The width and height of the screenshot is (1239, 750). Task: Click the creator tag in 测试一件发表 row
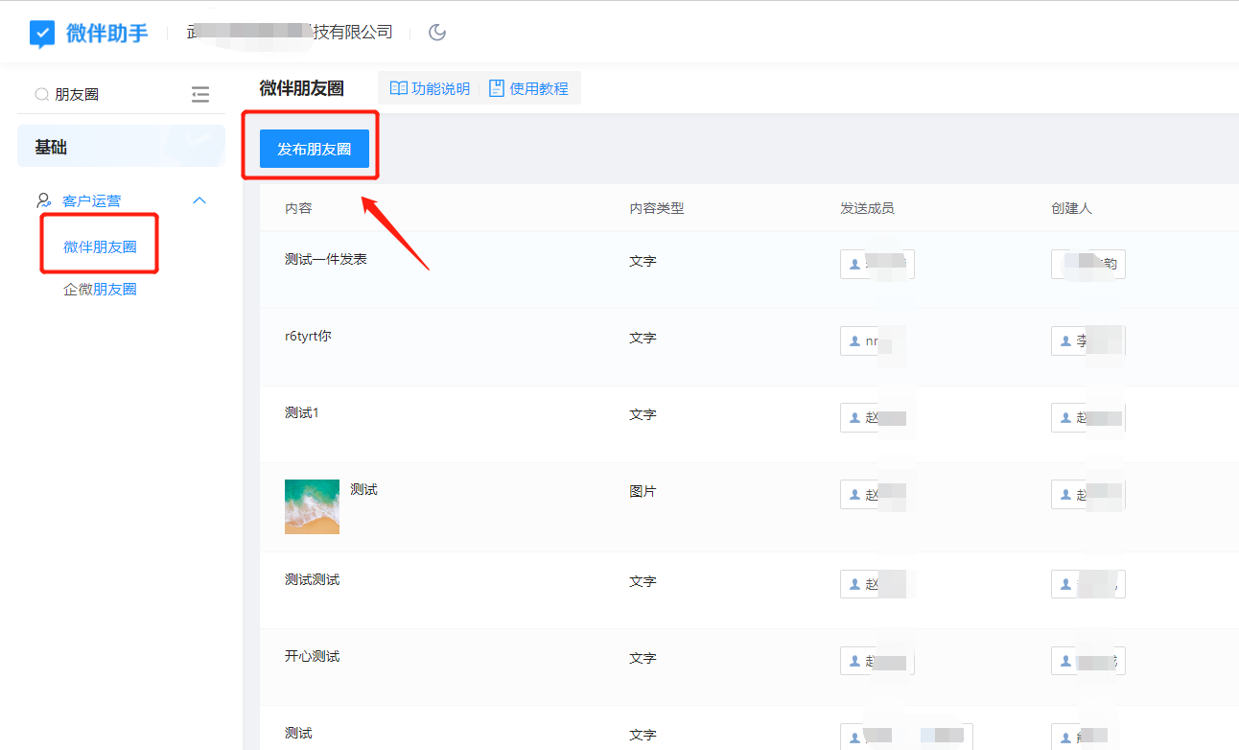(x=1088, y=264)
